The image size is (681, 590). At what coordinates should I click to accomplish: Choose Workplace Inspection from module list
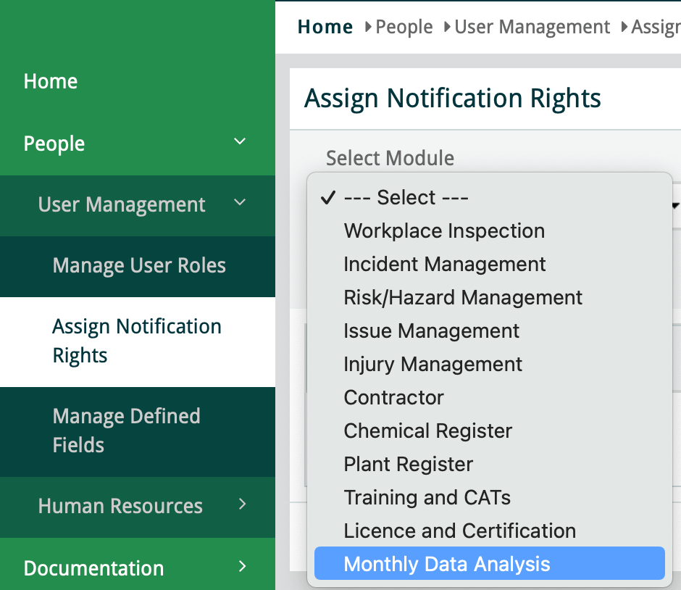[x=444, y=231]
